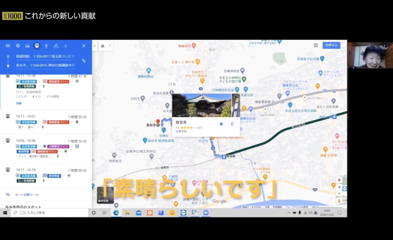Open the (67) reviews count

coord(199,128)
